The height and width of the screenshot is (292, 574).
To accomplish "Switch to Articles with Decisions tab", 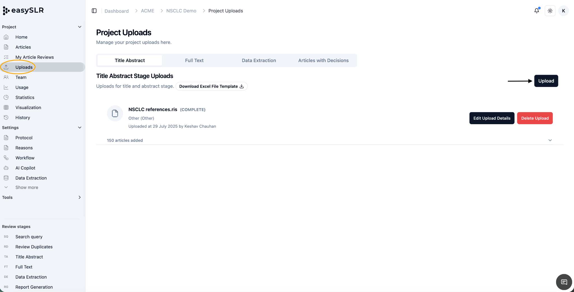I will (x=323, y=60).
